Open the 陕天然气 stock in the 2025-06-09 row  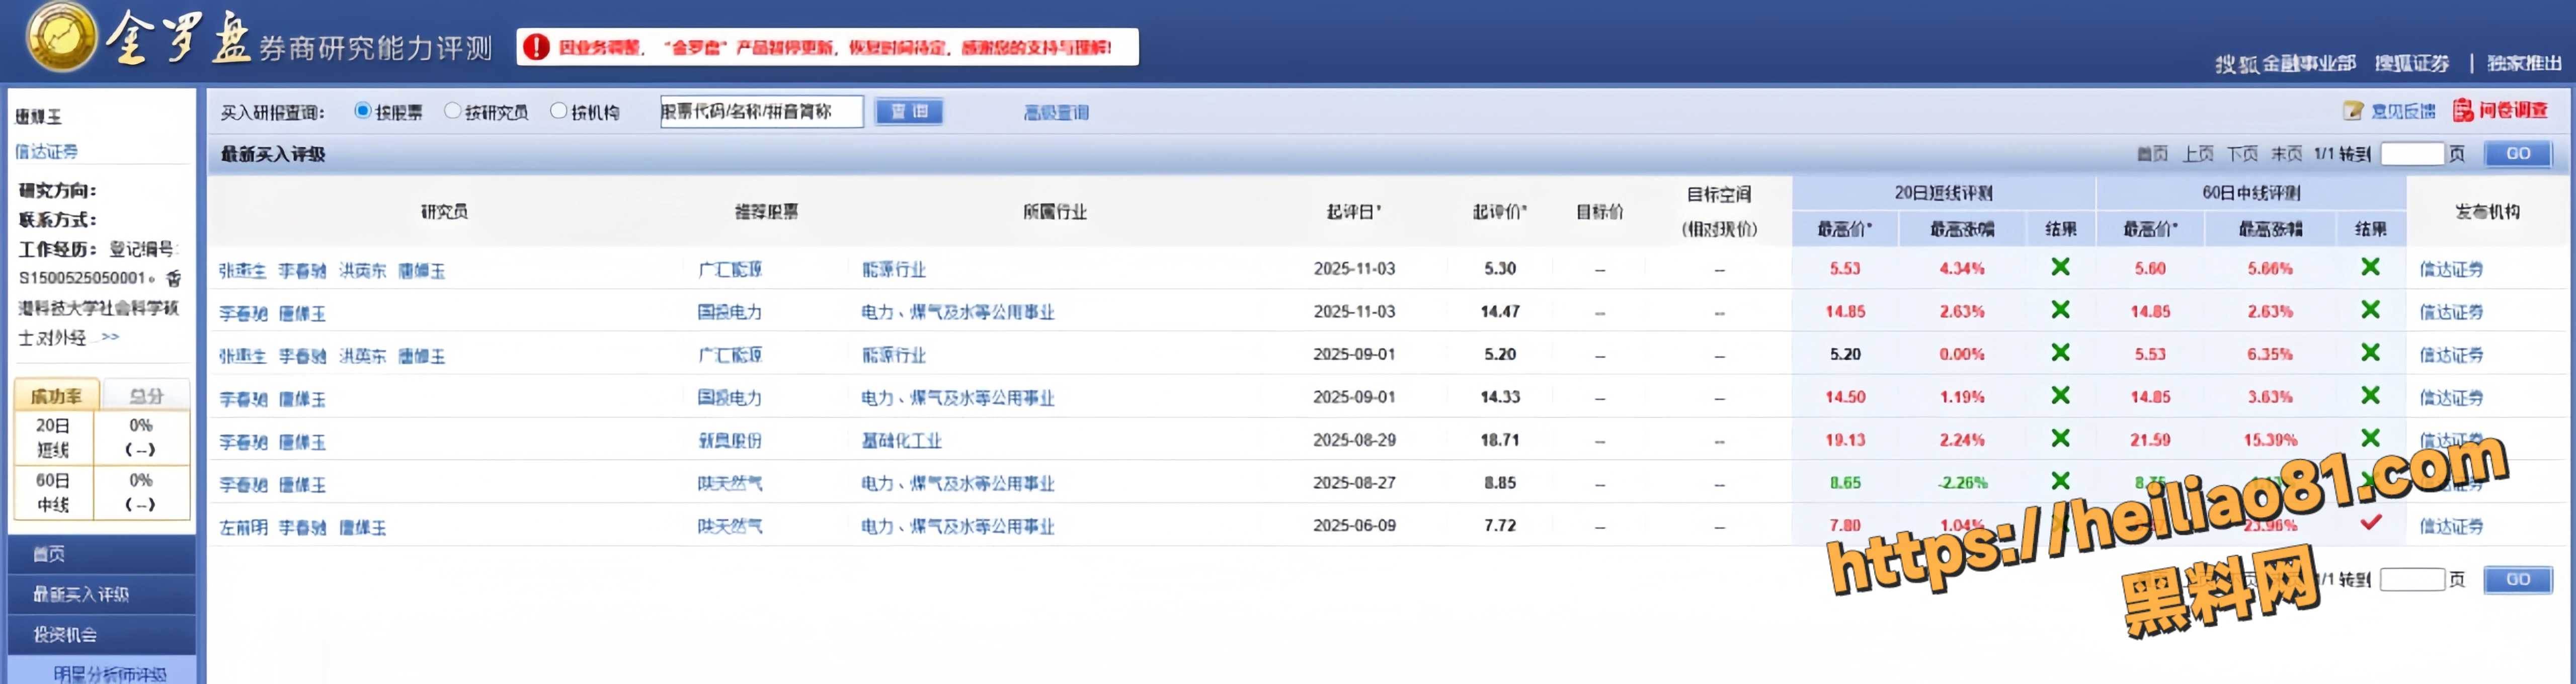pyautogui.click(x=729, y=527)
